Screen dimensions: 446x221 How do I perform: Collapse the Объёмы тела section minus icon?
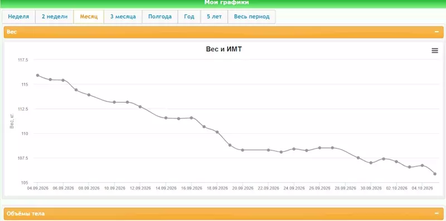437,213
